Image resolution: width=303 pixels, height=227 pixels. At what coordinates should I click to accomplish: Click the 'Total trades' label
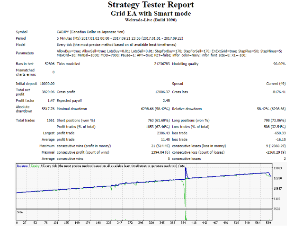pyautogui.click(x=25, y=121)
